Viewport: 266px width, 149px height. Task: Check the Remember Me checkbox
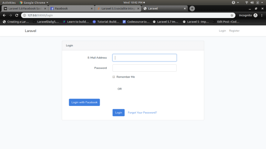tap(114, 77)
